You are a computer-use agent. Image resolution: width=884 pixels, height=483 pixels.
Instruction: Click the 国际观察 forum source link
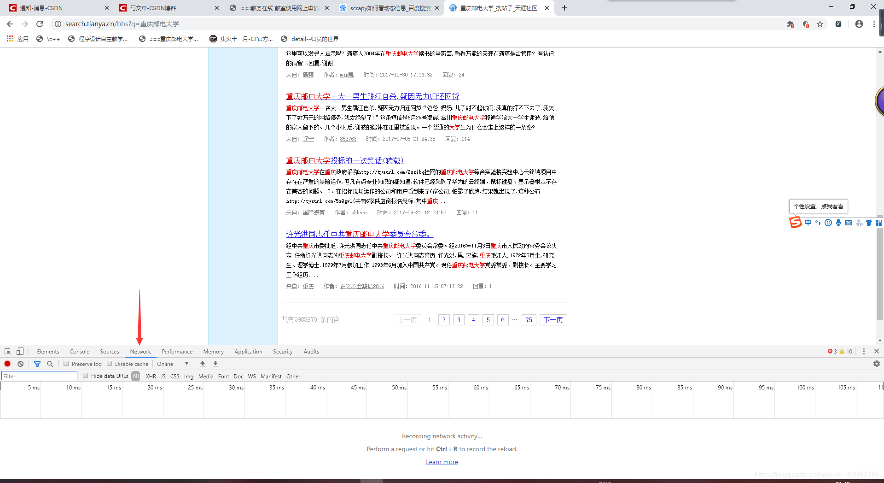click(x=314, y=212)
